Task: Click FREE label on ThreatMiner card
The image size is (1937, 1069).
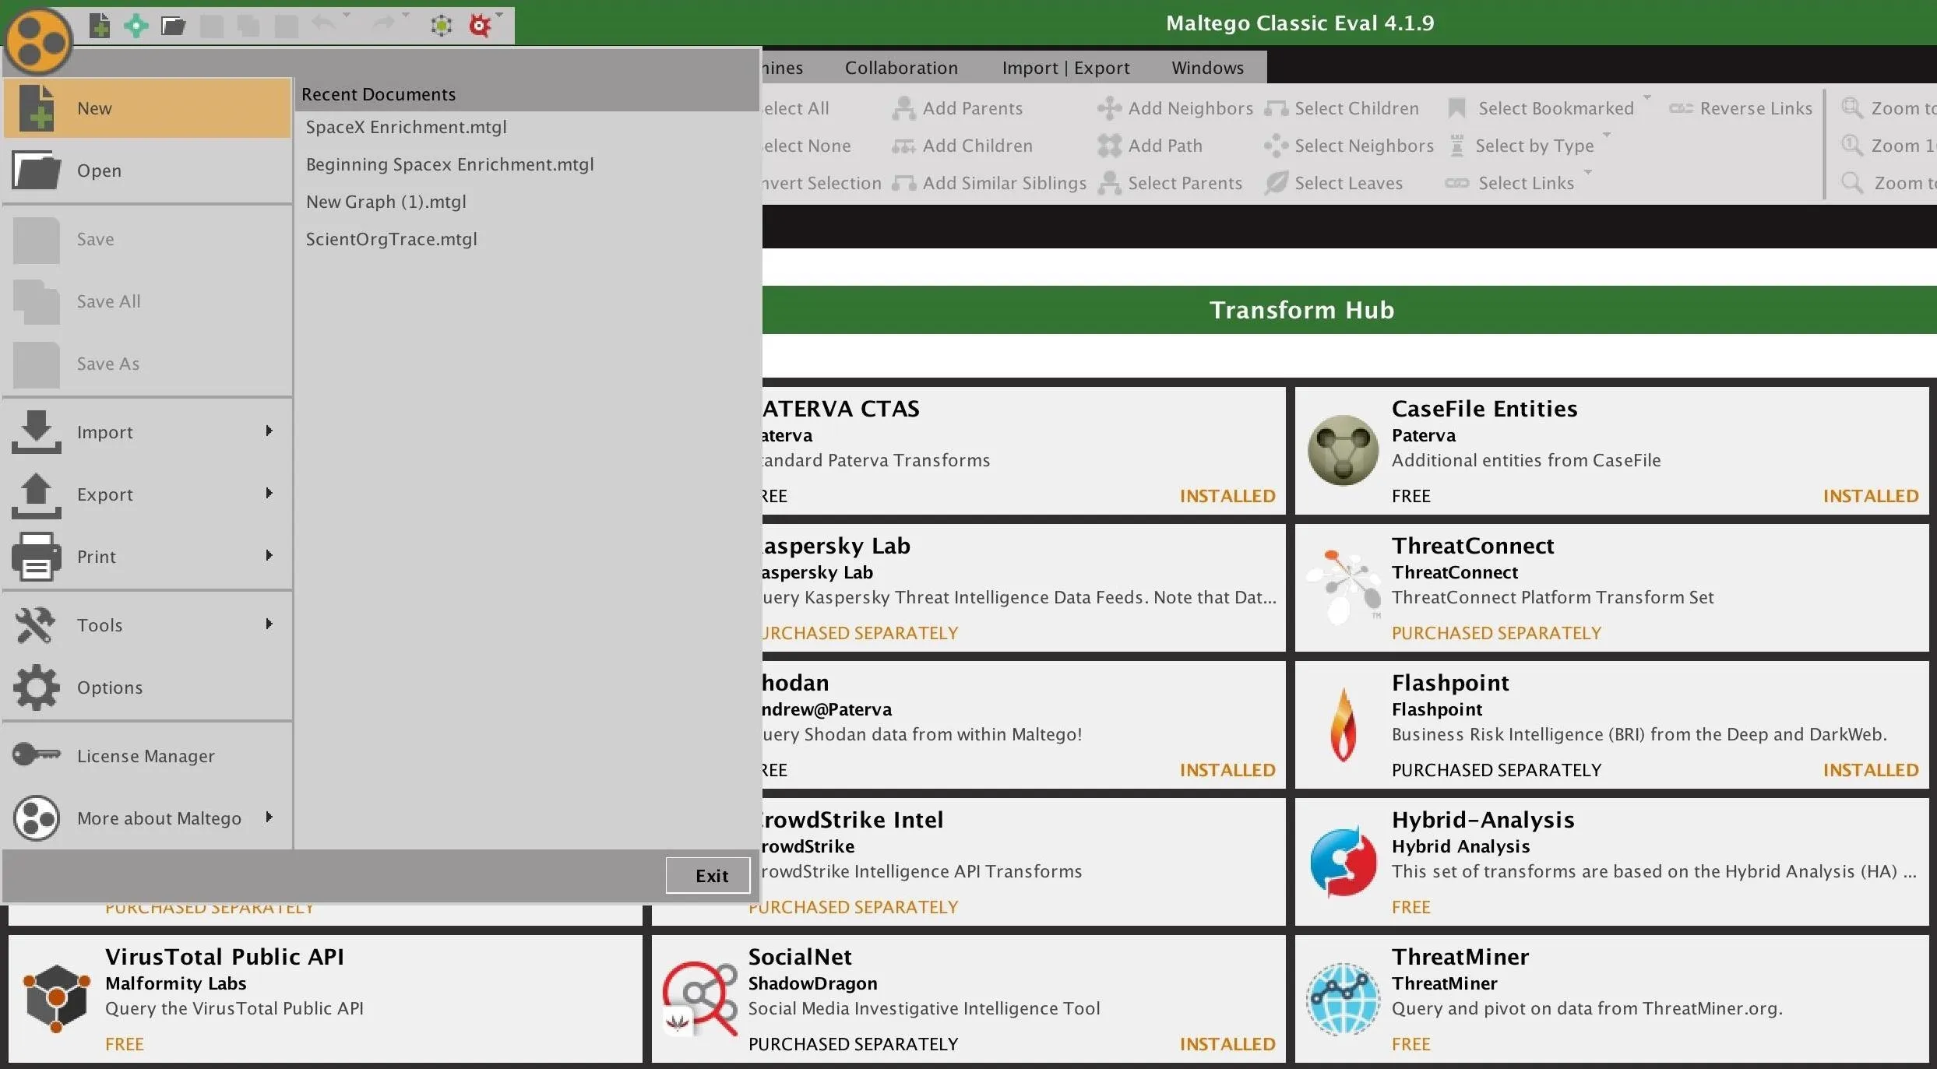Action: [1410, 1044]
